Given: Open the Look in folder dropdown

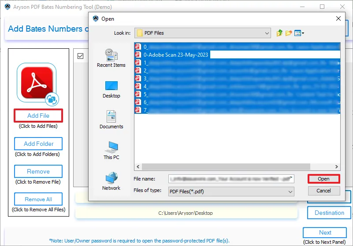Looking at the screenshot, I should tap(267, 33).
